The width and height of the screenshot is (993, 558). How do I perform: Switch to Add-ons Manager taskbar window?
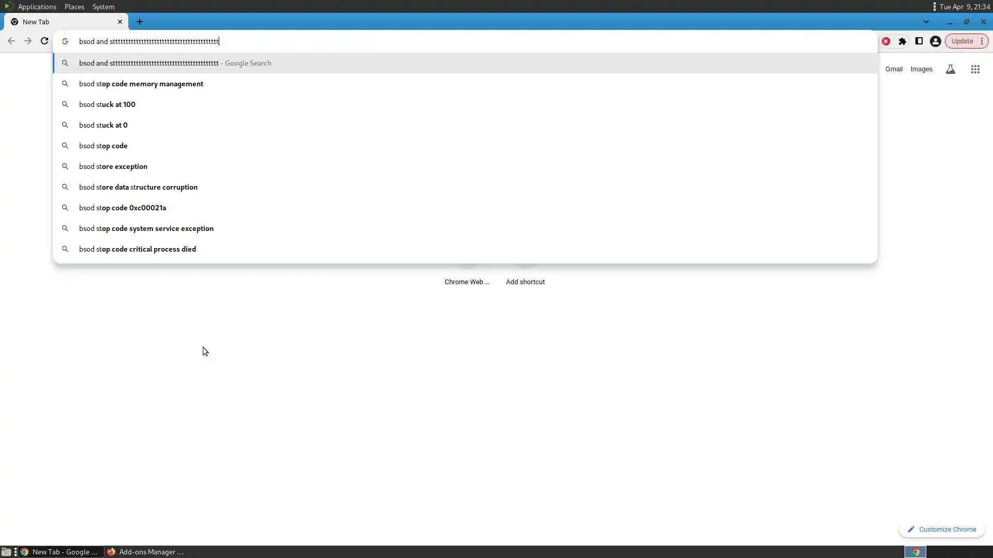tap(146, 552)
